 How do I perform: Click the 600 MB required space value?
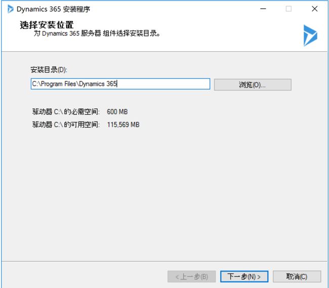[117, 111]
